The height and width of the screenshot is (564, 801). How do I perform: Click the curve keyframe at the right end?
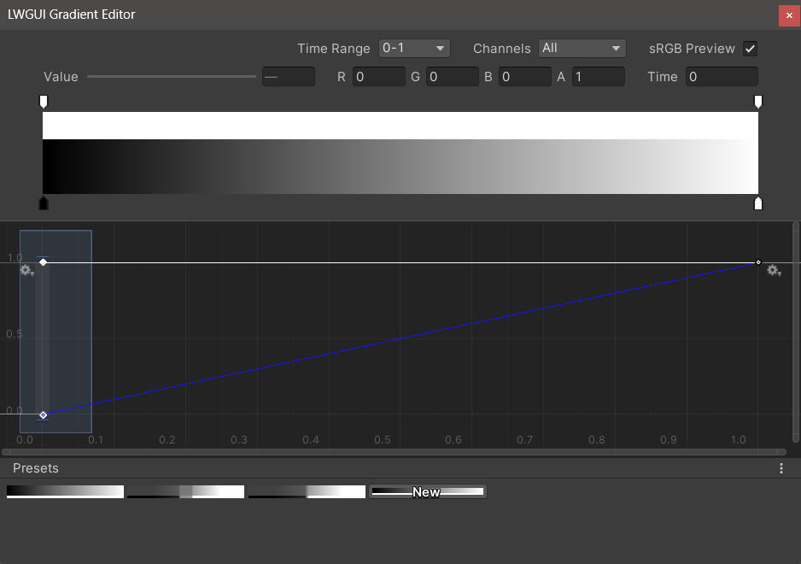757,262
